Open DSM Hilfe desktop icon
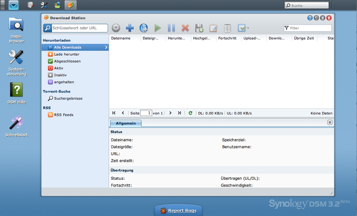This screenshot has height=216, width=357. pos(16,93)
